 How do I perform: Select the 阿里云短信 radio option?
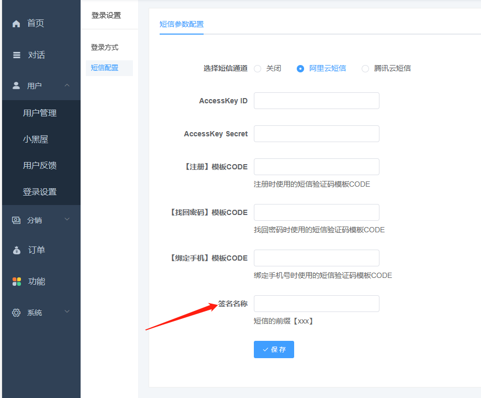tap(300, 69)
